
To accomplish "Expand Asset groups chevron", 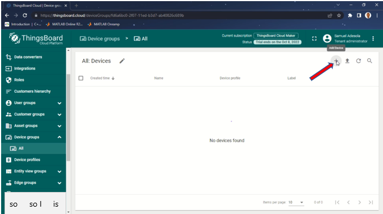I will [x=59, y=126].
